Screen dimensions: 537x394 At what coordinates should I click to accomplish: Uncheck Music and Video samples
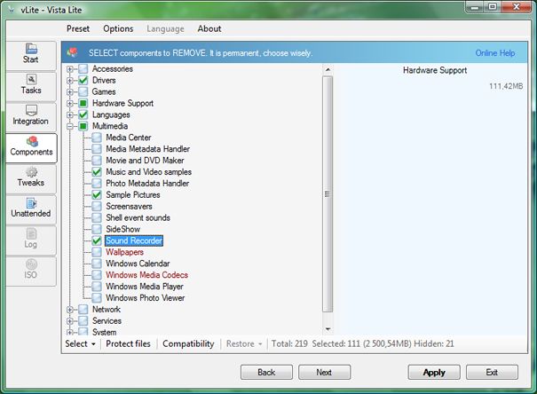[97, 172]
